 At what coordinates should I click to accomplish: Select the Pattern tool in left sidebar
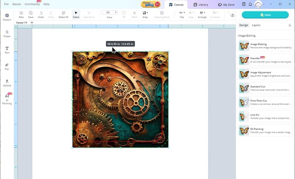(7, 17)
